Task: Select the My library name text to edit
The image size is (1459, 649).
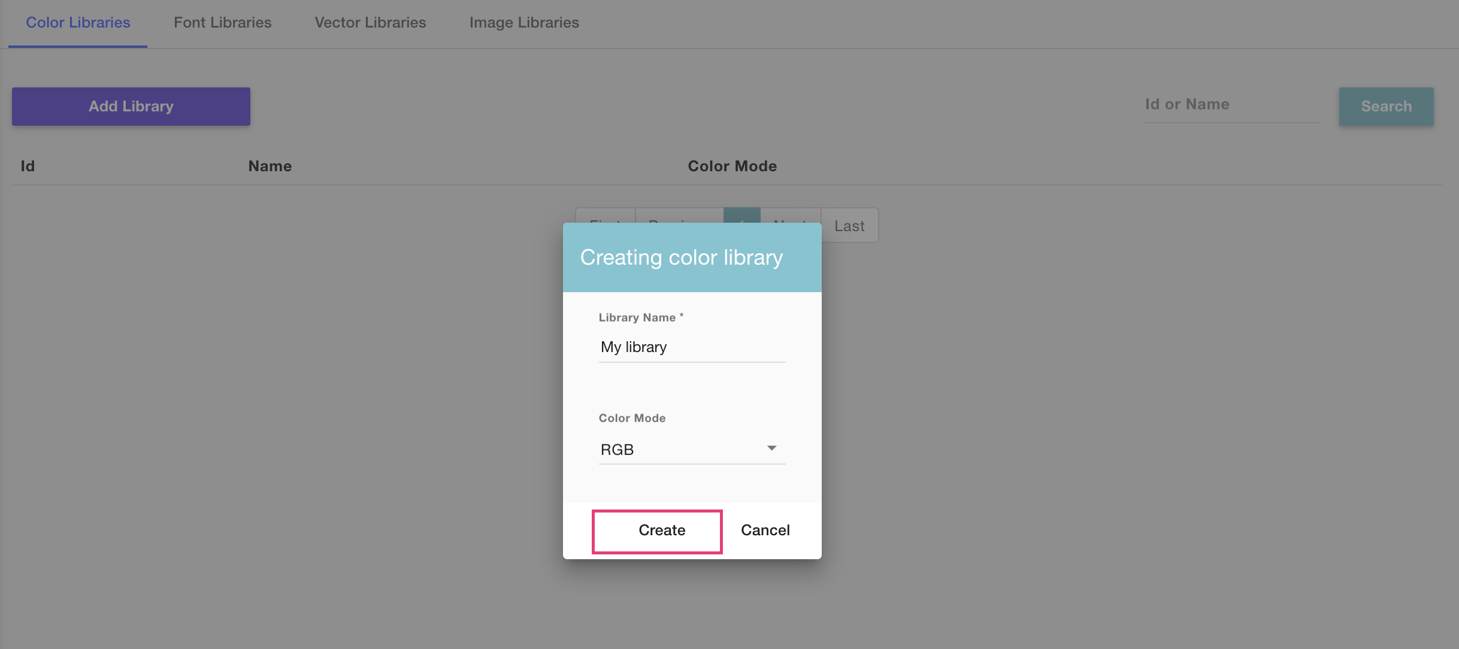Action: tap(634, 347)
